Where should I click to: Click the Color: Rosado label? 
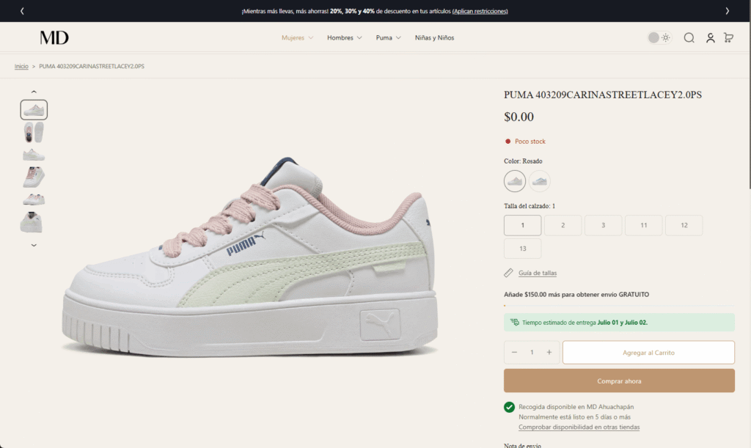[523, 161]
